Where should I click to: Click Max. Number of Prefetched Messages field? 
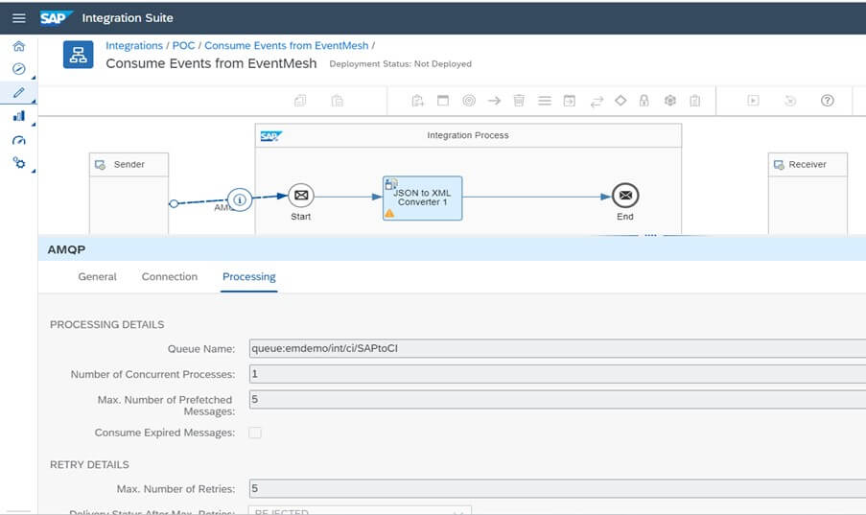(557, 400)
